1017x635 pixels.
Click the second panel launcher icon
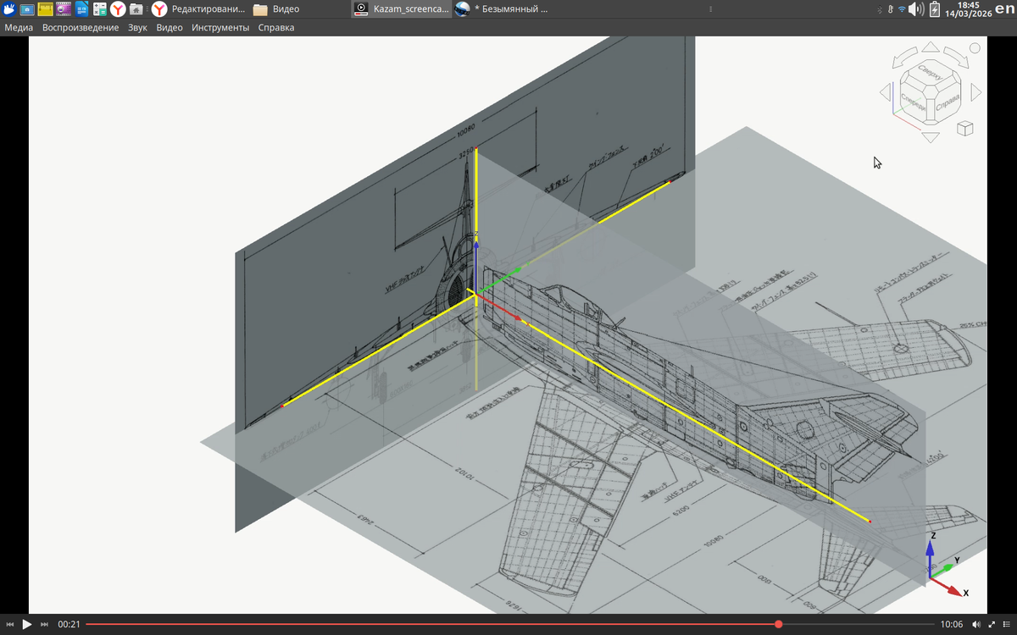tap(26, 9)
